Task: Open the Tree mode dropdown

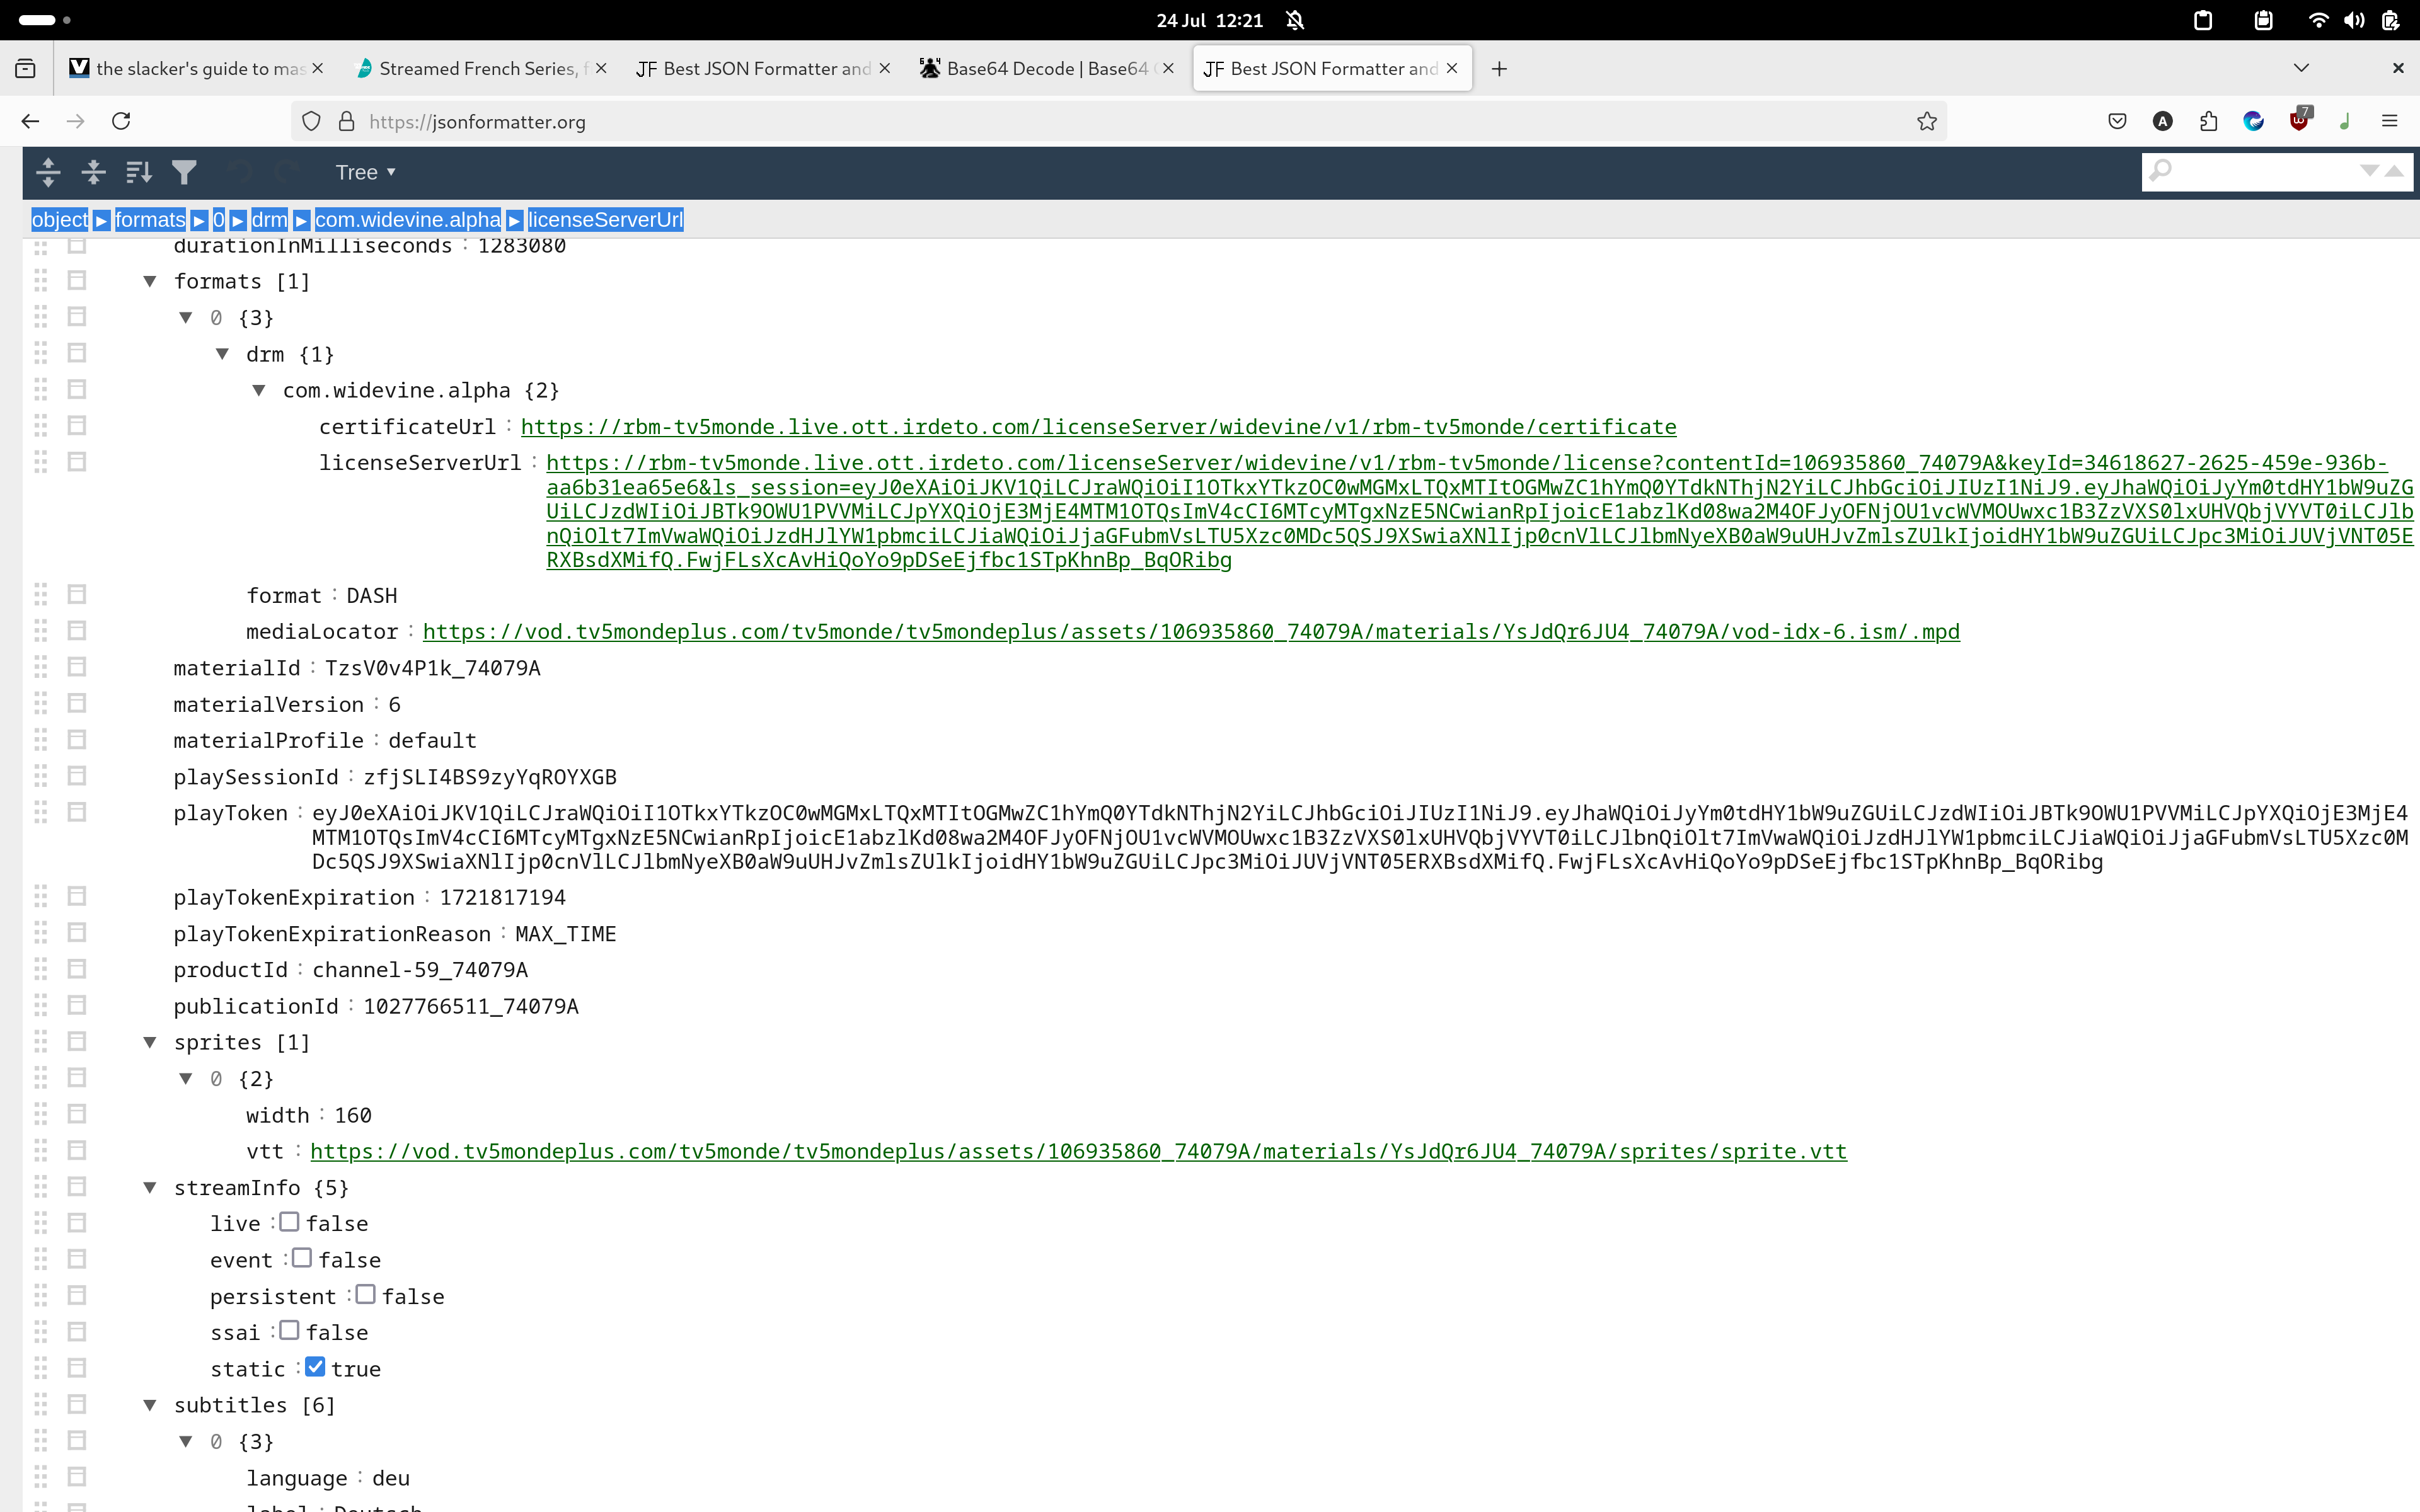Action: pos(365,172)
